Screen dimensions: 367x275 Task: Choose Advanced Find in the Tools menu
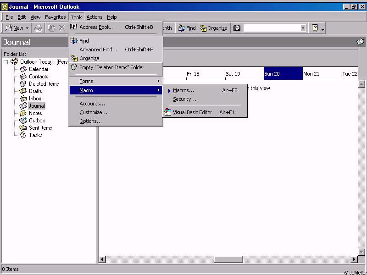tap(116, 49)
